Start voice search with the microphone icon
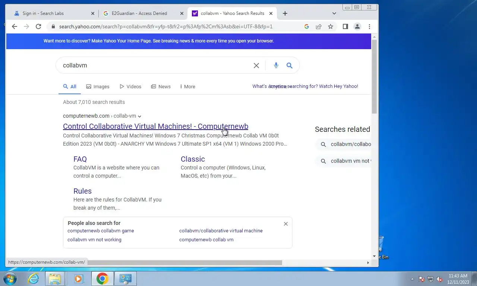The height and width of the screenshot is (286, 477). coord(276,66)
